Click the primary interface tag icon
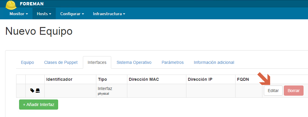The image size is (308, 117). coord(32,90)
